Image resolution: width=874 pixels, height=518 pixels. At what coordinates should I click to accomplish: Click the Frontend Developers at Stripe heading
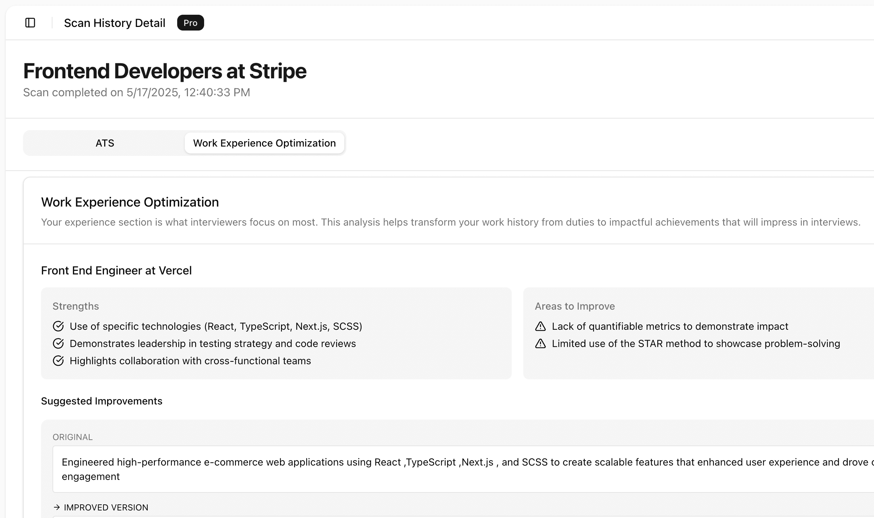(165, 71)
